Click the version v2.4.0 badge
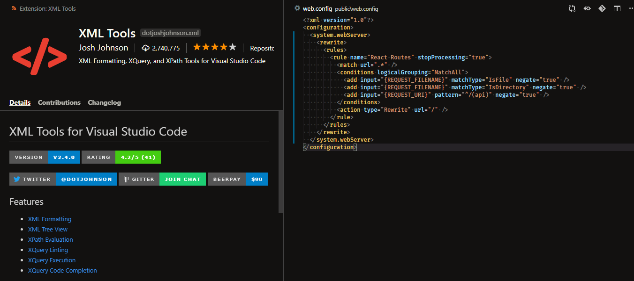Screen dimensions: 634x281 point(45,157)
